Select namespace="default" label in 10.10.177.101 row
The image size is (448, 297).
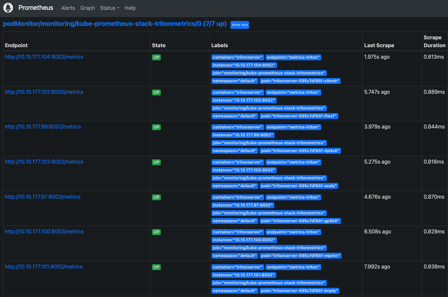[235, 291]
